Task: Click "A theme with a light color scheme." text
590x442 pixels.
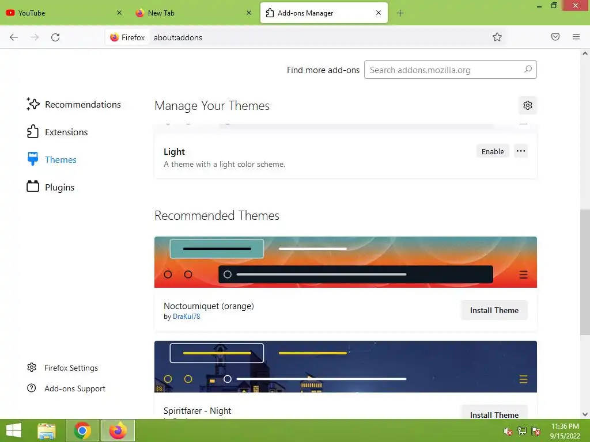Action: (x=224, y=164)
